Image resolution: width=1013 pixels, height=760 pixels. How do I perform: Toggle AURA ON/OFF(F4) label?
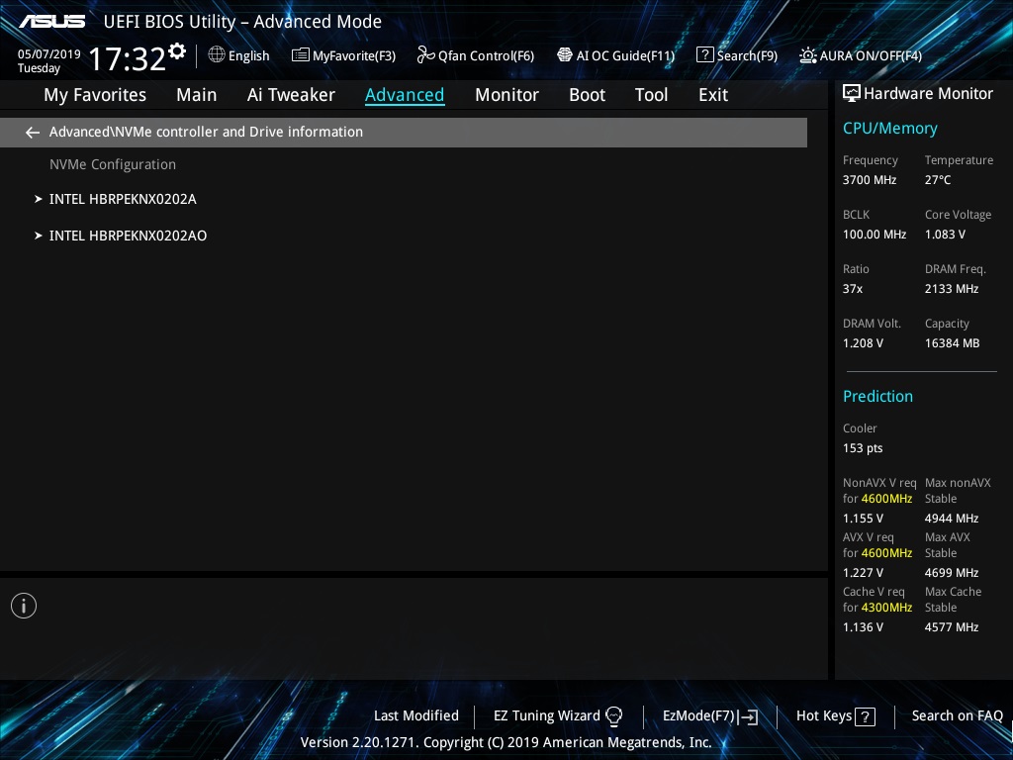[871, 56]
